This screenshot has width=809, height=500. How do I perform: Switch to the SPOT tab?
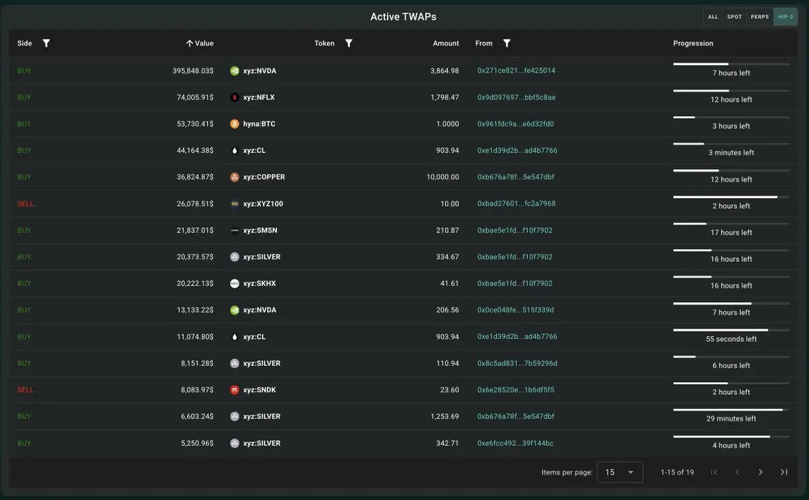[x=735, y=17]
